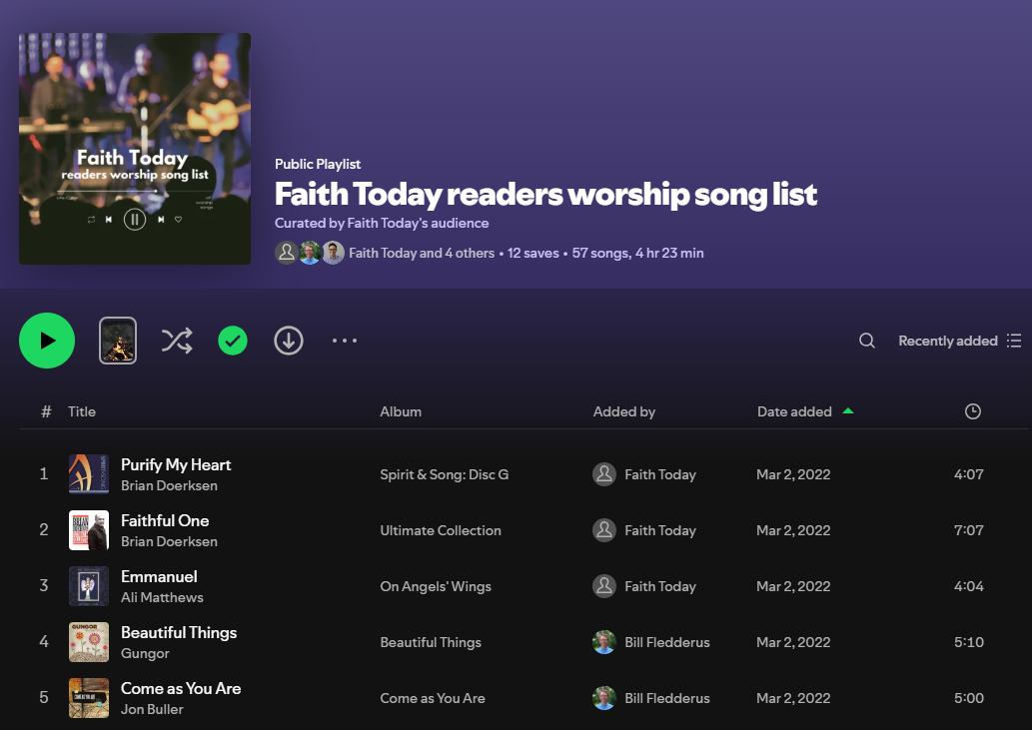Click the Public Playlist label

click(x=318, y=164)
